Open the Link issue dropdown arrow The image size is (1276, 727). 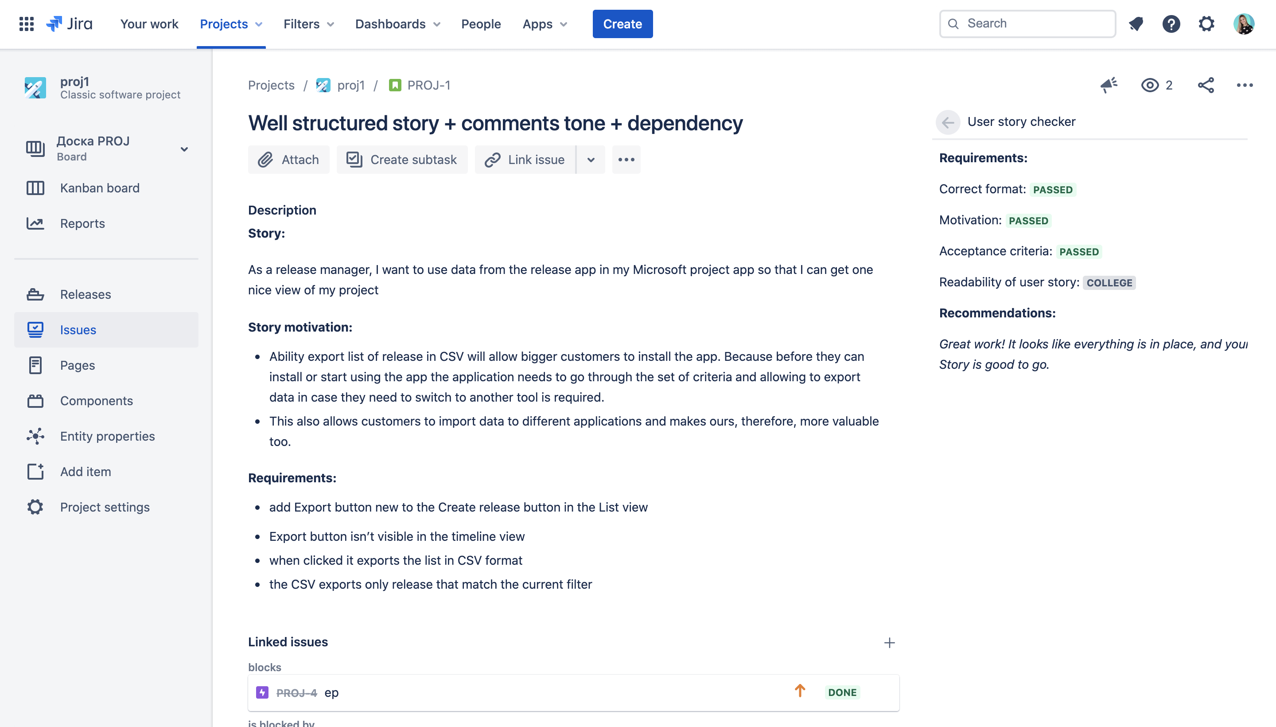coord(591,160)
